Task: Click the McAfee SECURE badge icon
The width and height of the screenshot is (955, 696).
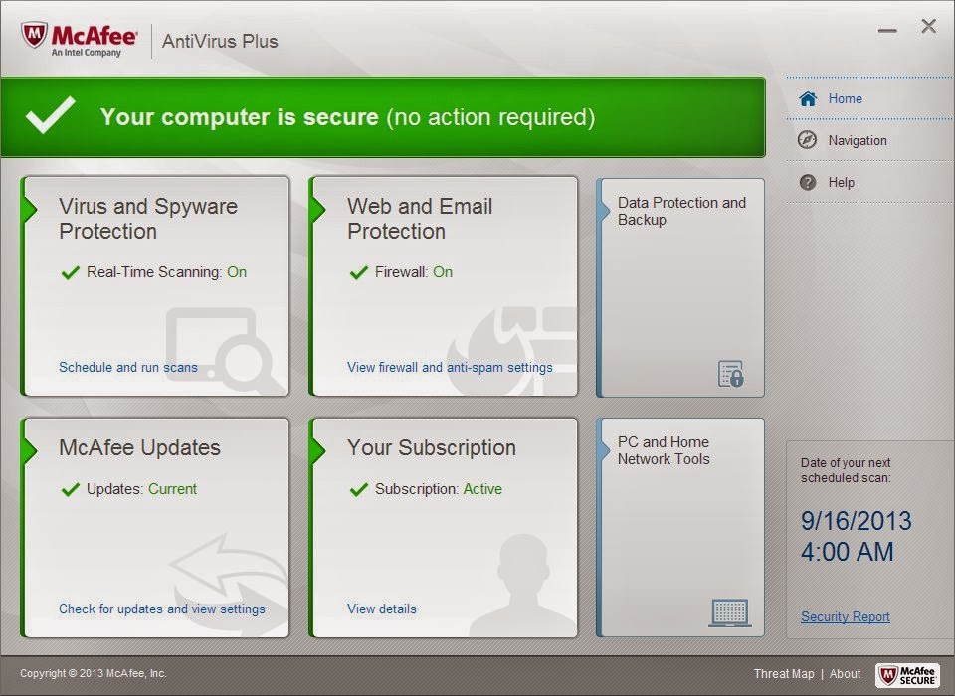Action: click(906, 675)
